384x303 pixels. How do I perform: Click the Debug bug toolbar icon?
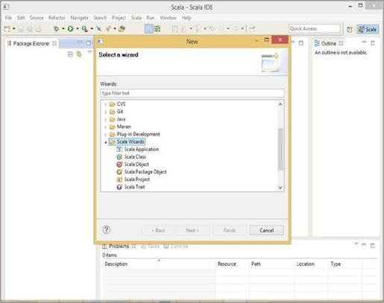click(57, 29)
